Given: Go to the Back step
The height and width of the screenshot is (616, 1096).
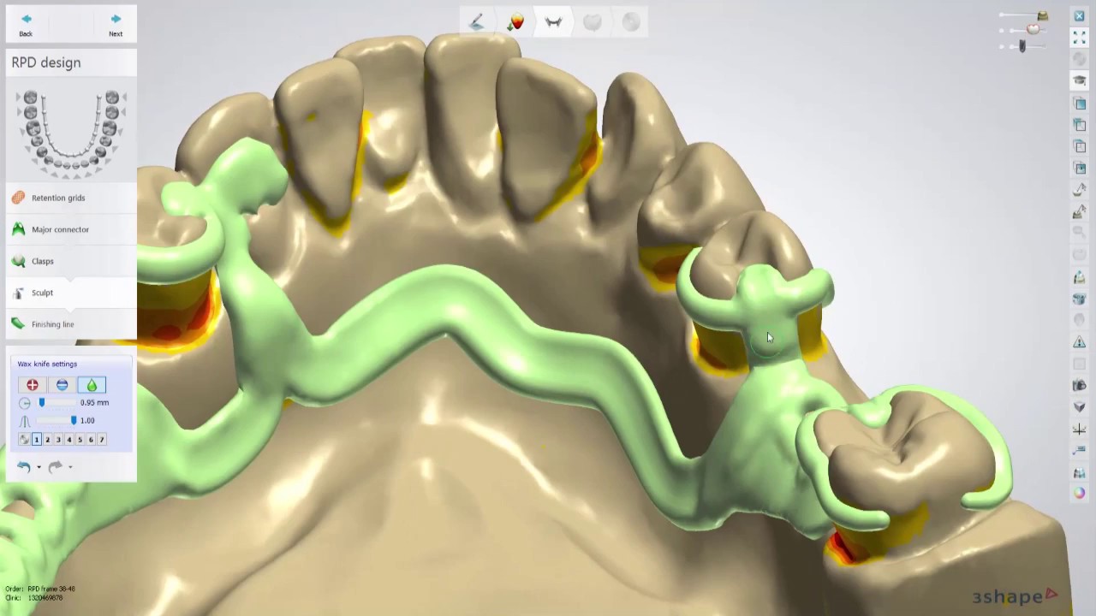Looking at the screenshot, I should coord(26,24).
